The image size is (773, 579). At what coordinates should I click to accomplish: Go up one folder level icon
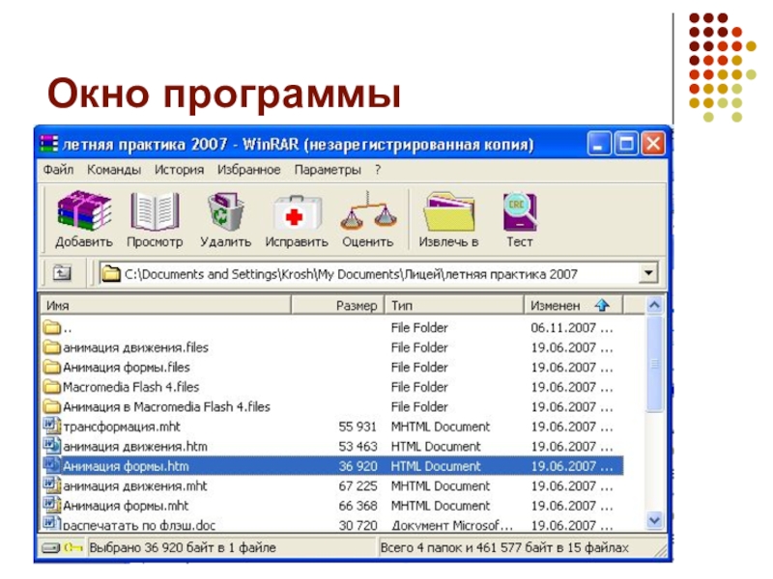point(62,272)
